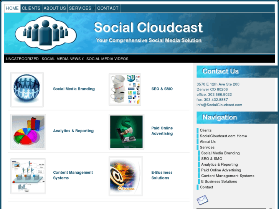Click the Navigation sidebar heading

coord(220,117)
